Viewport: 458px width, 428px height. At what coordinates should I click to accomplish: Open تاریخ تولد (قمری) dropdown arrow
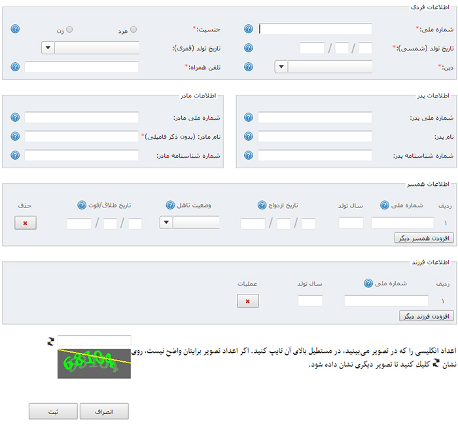[48, 48]
